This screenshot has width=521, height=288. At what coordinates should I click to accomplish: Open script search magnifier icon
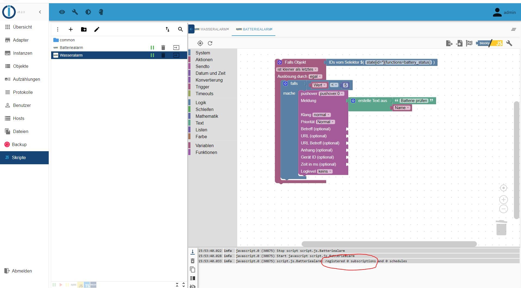click(180, 29)
